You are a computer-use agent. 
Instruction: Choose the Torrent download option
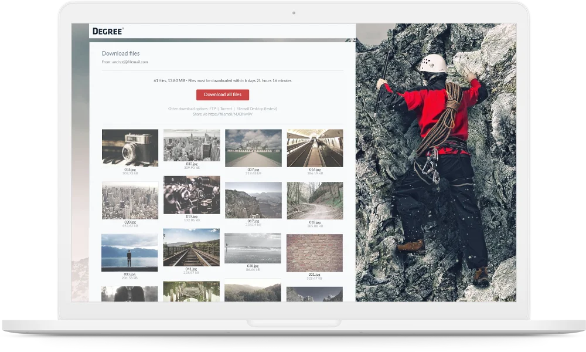pyautogui.click(x=226, y=109)
